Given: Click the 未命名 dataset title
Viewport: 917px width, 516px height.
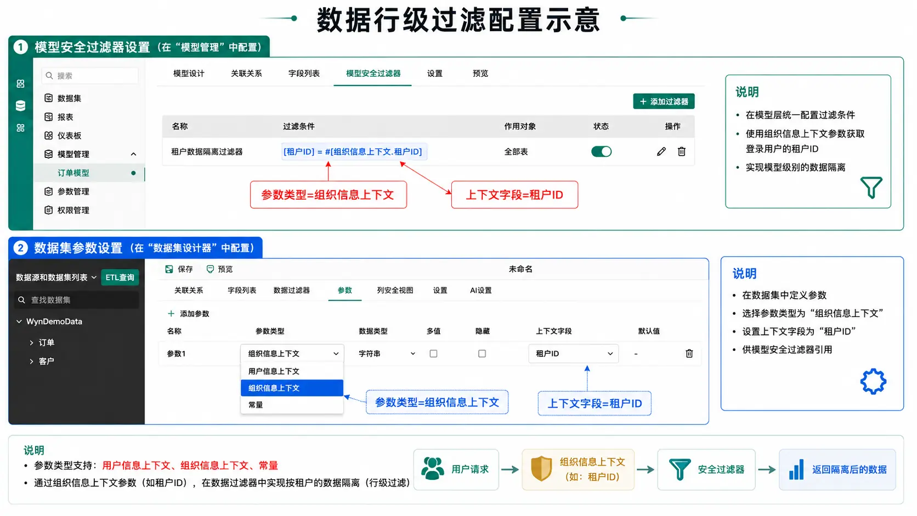Looking at the screenshot, I should point(520,269).
